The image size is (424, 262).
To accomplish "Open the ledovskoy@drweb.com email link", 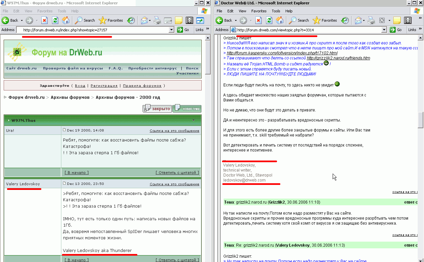I will click(x=244, y=180).
